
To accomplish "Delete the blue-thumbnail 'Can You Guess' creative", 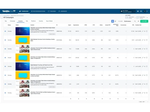I will (x=147, y=31).
